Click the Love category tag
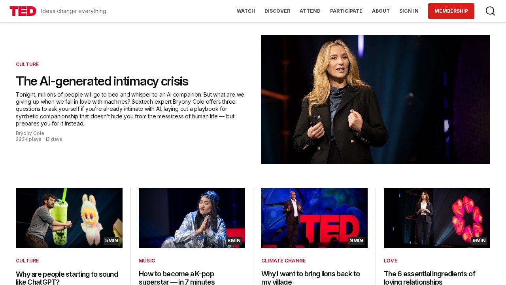 (x=391, y=261)
